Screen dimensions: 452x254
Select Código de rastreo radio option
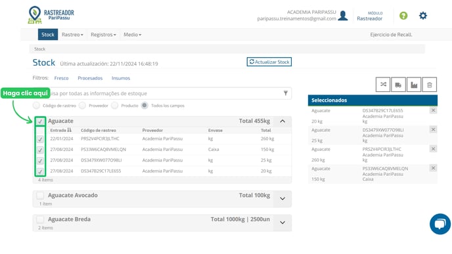(x=36, y=106)
